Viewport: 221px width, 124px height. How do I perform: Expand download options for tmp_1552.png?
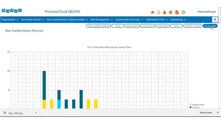[36, 113]
